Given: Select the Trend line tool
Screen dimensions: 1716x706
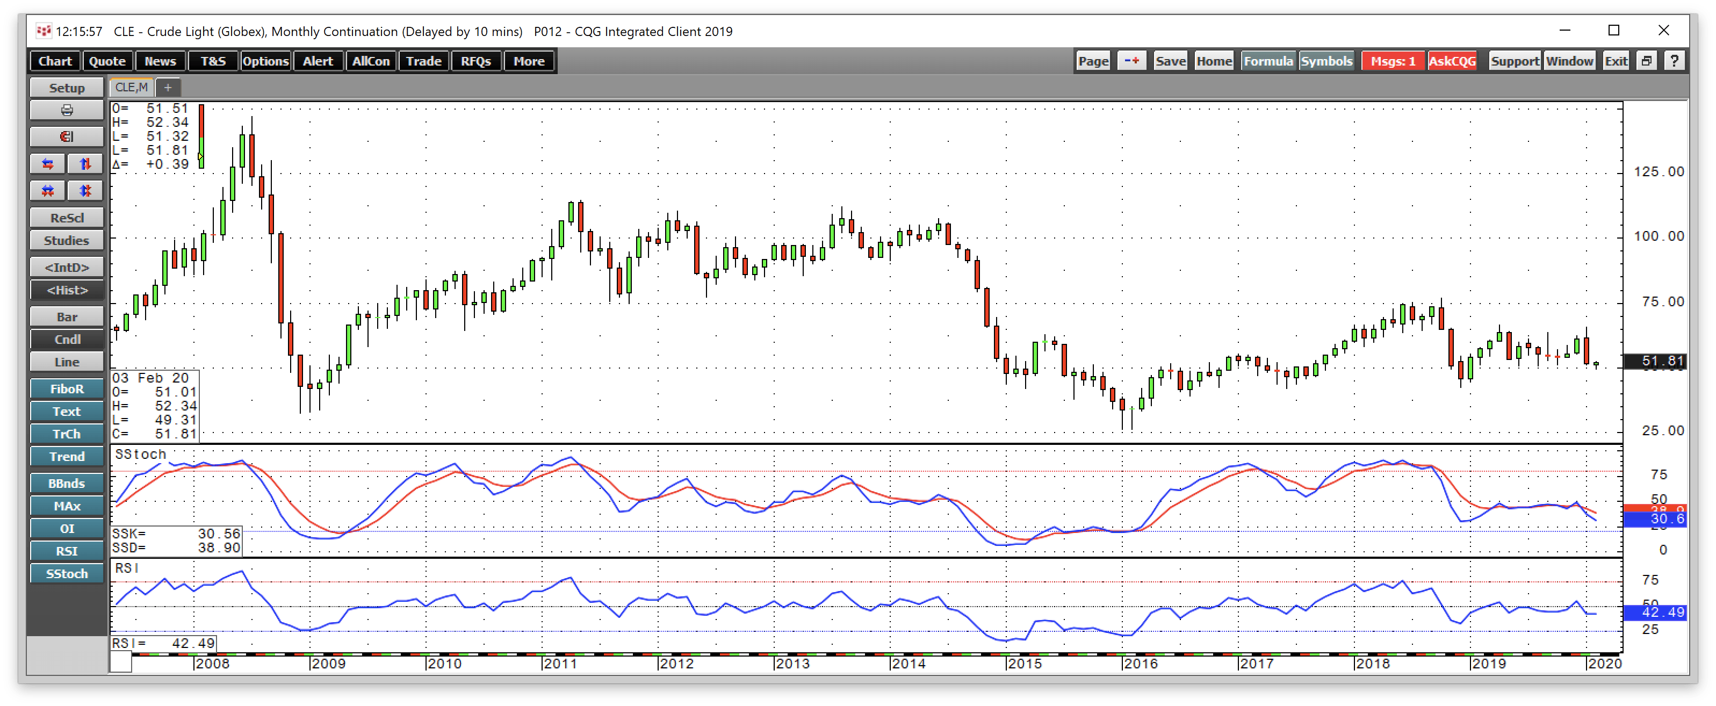Looking at the screenshot, I should (x=67, y=457).
